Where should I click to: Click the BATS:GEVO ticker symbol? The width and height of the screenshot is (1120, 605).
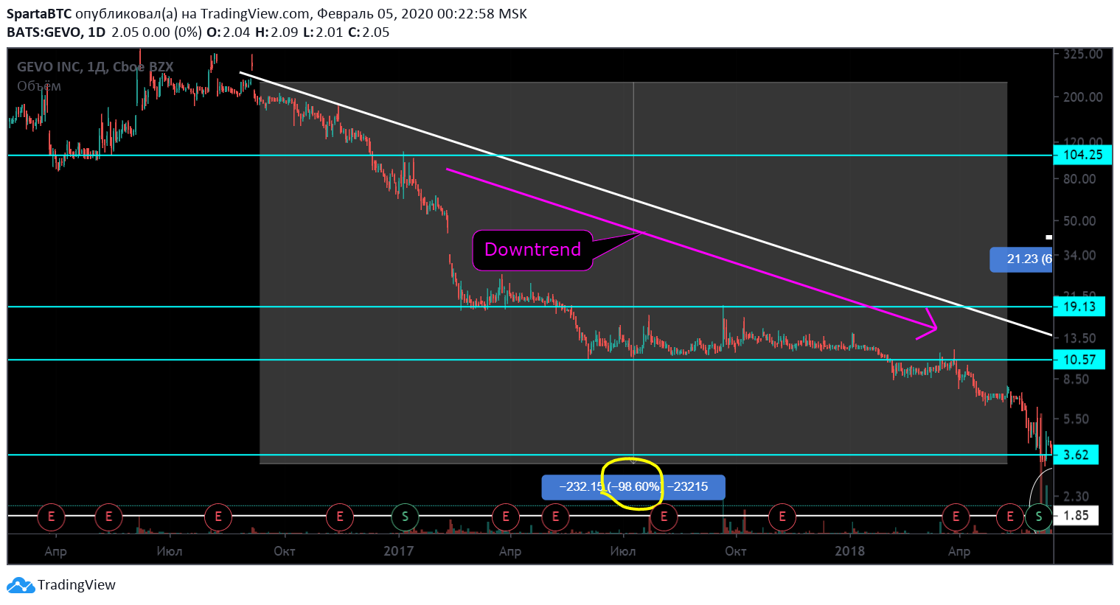45,32
